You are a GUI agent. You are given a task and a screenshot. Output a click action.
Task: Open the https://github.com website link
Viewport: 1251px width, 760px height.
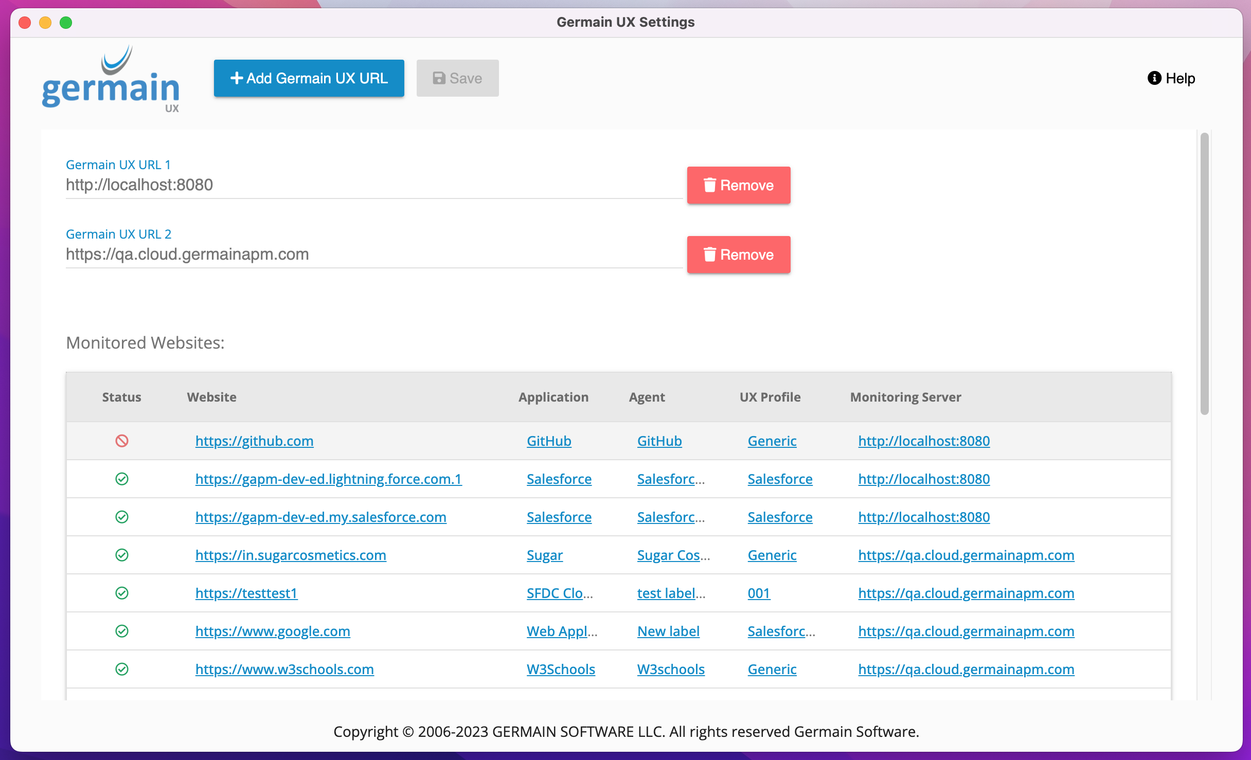click(x=254, y=441)
